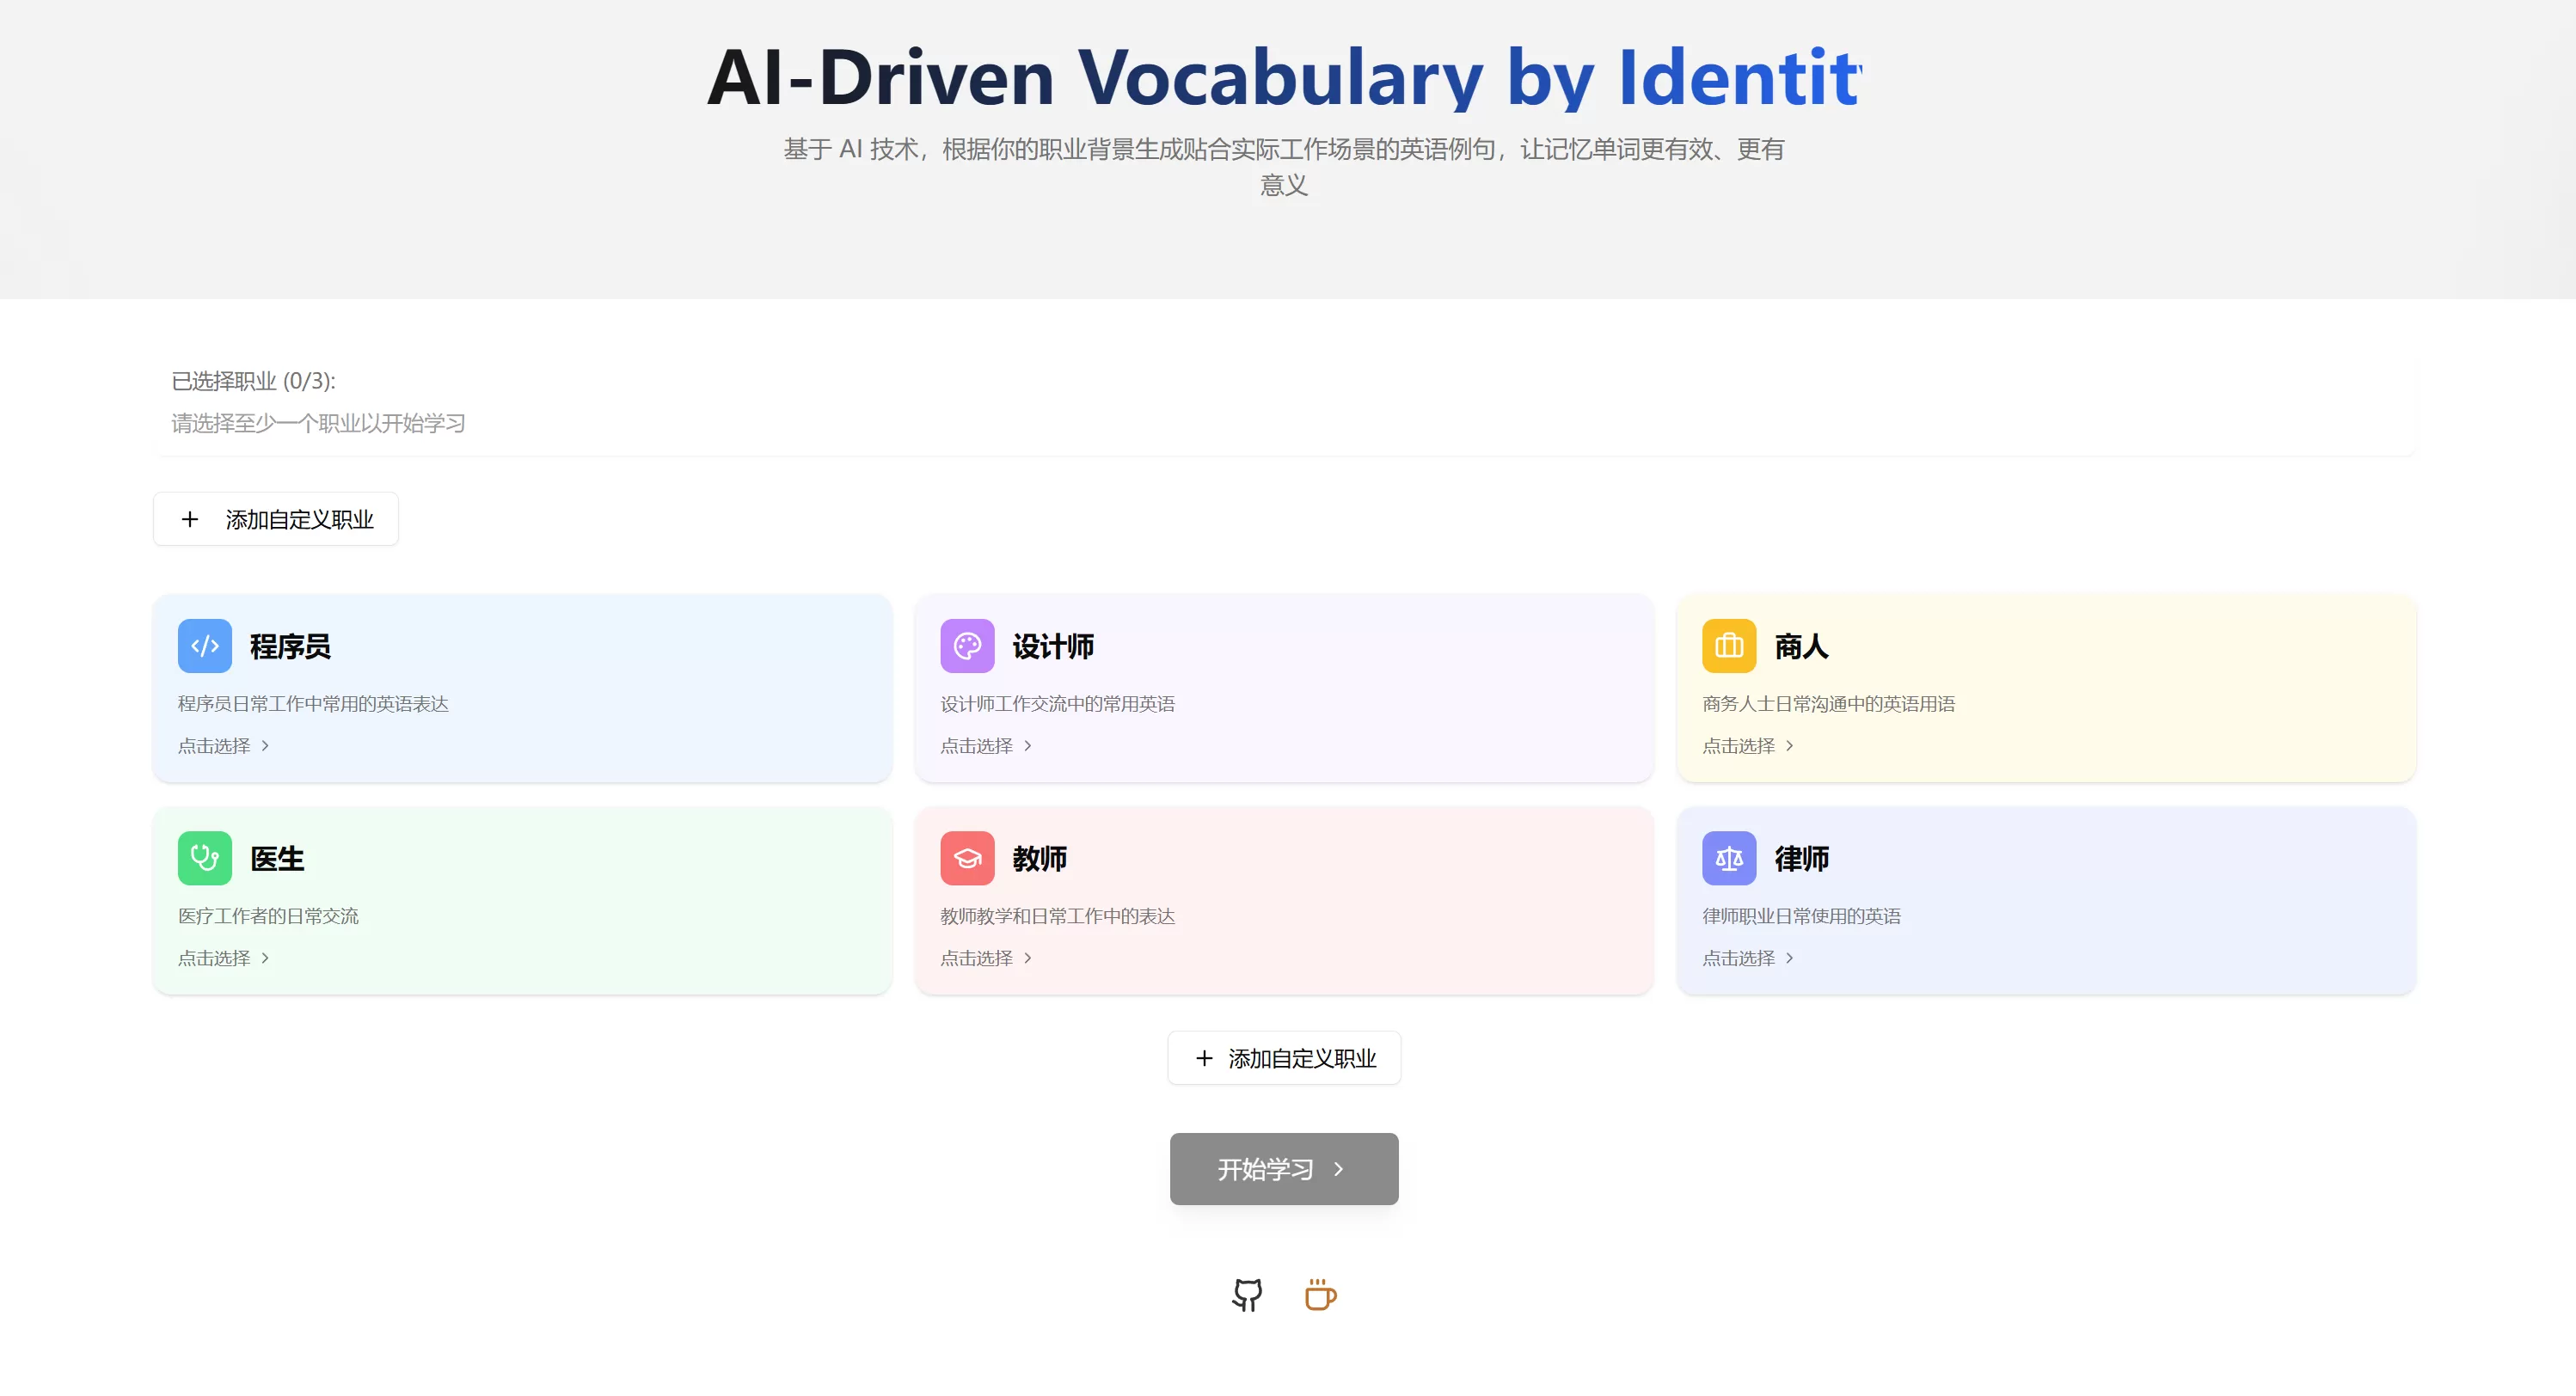This screenshot has width=2576, height=1396.
Task: Toggle selection of the 律师 profession card
Action: (x=2046, y=900)
